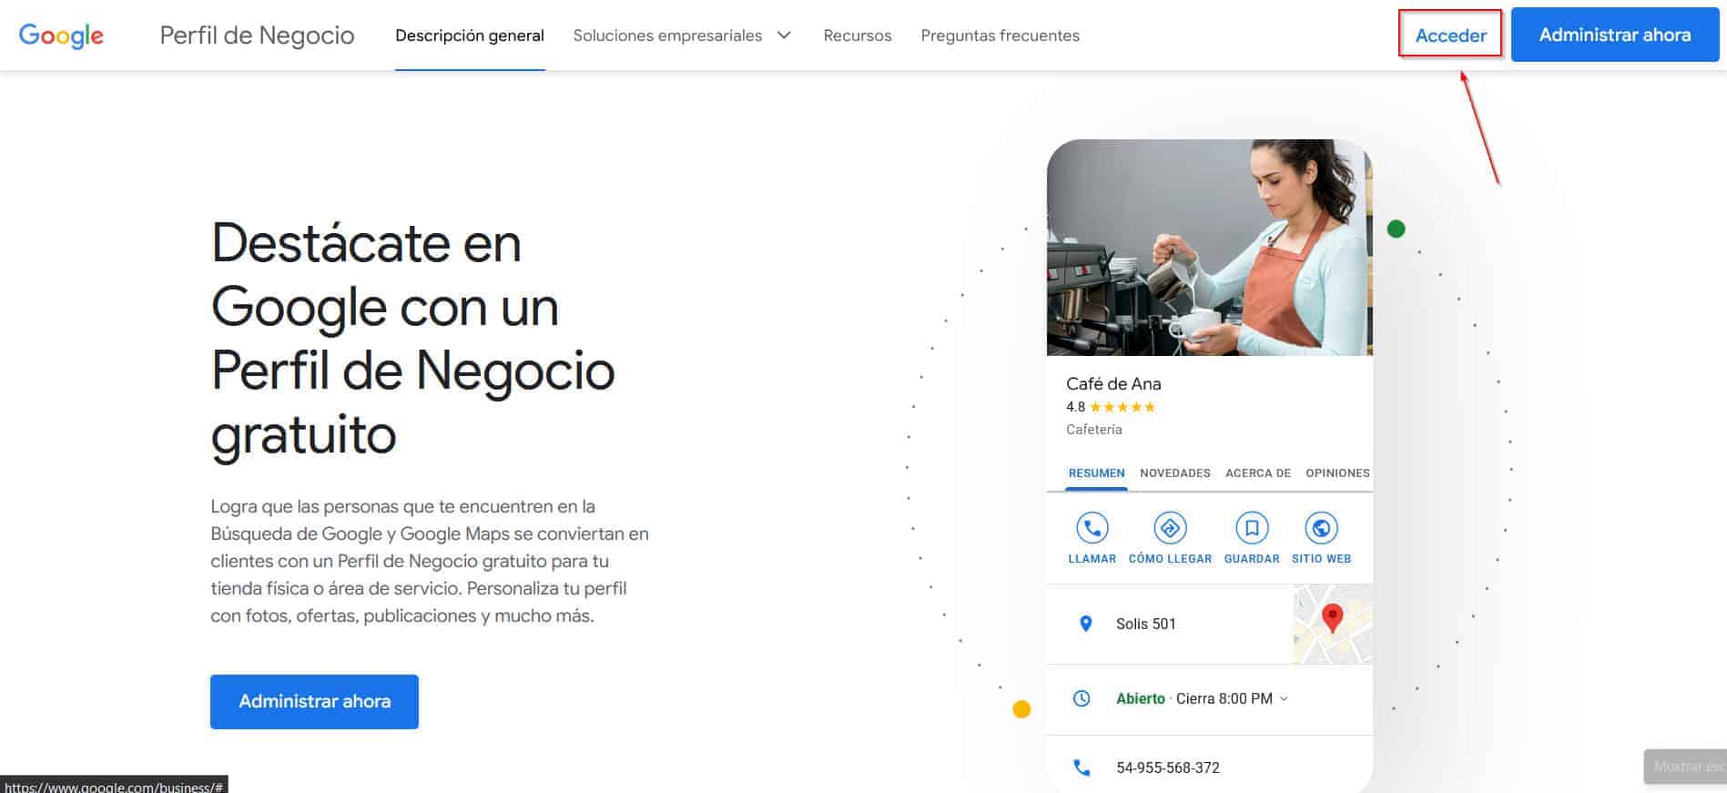Expand the Soluciones empresariales chevron
The height and width of the screenshot is (793, 1727).
coord(784,36)
